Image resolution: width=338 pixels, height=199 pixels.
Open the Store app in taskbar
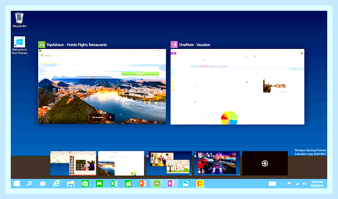point(85,184)
